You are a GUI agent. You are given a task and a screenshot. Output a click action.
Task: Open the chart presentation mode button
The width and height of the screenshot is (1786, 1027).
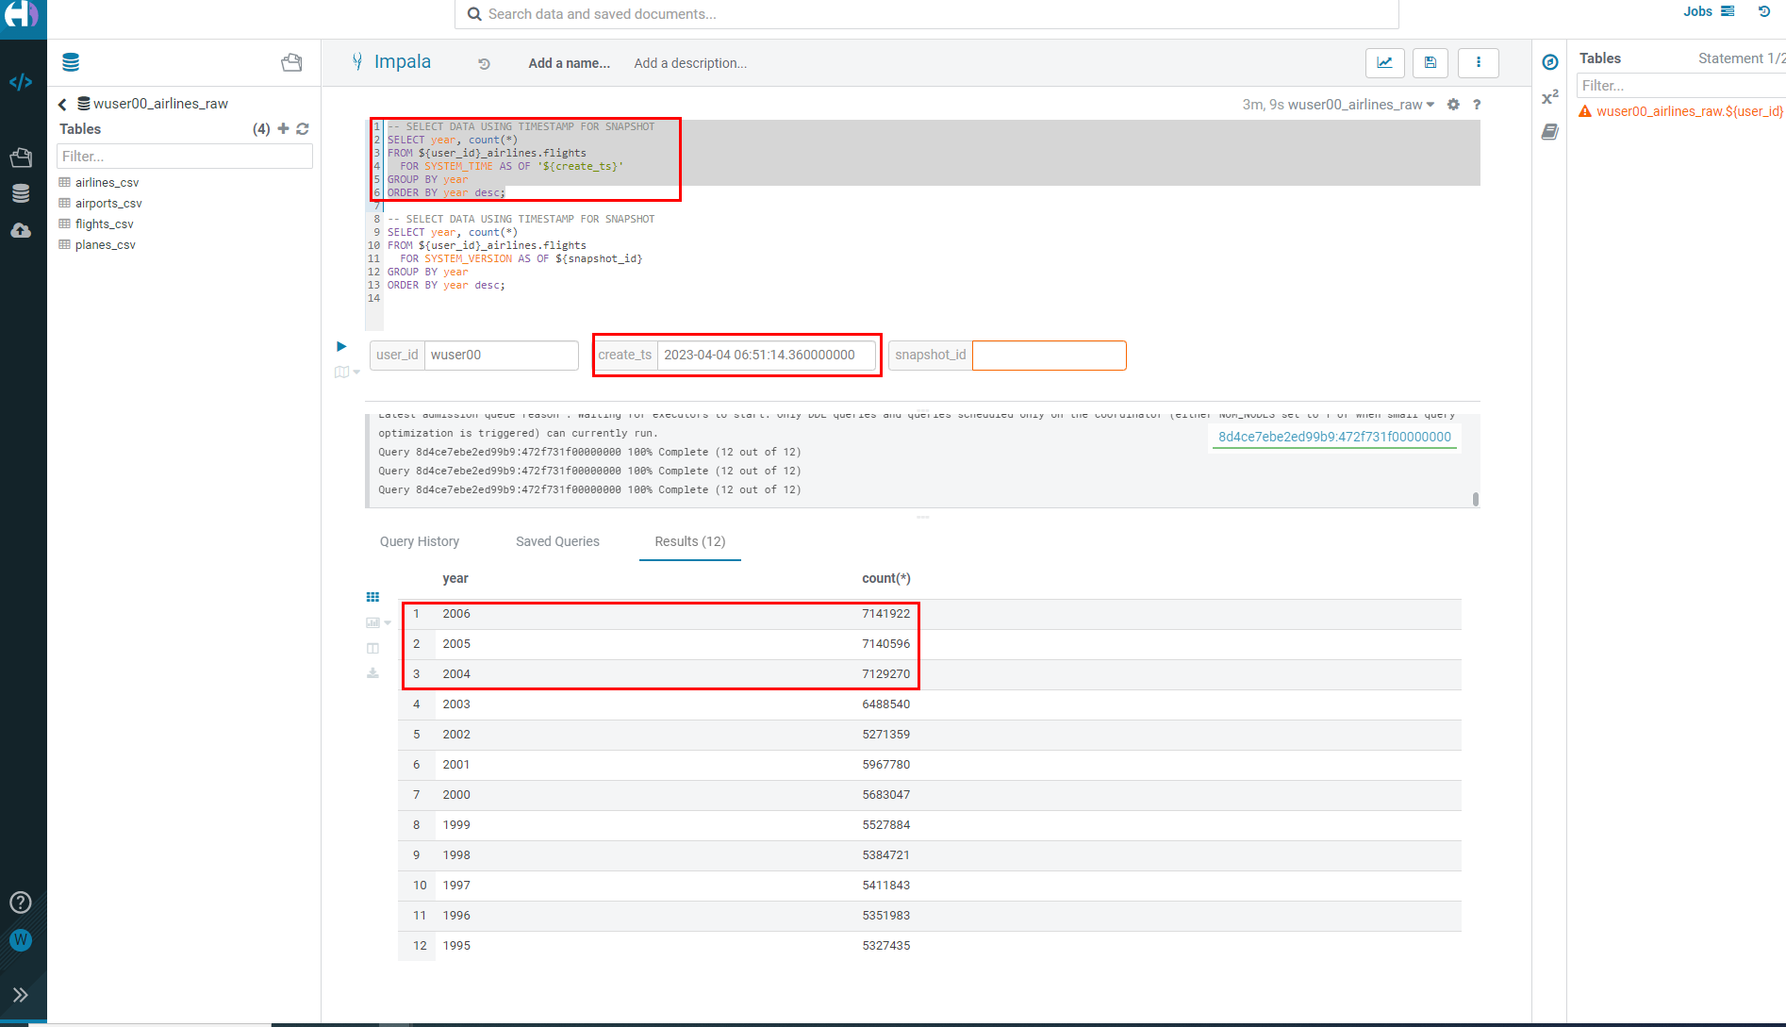[1384, 62]
